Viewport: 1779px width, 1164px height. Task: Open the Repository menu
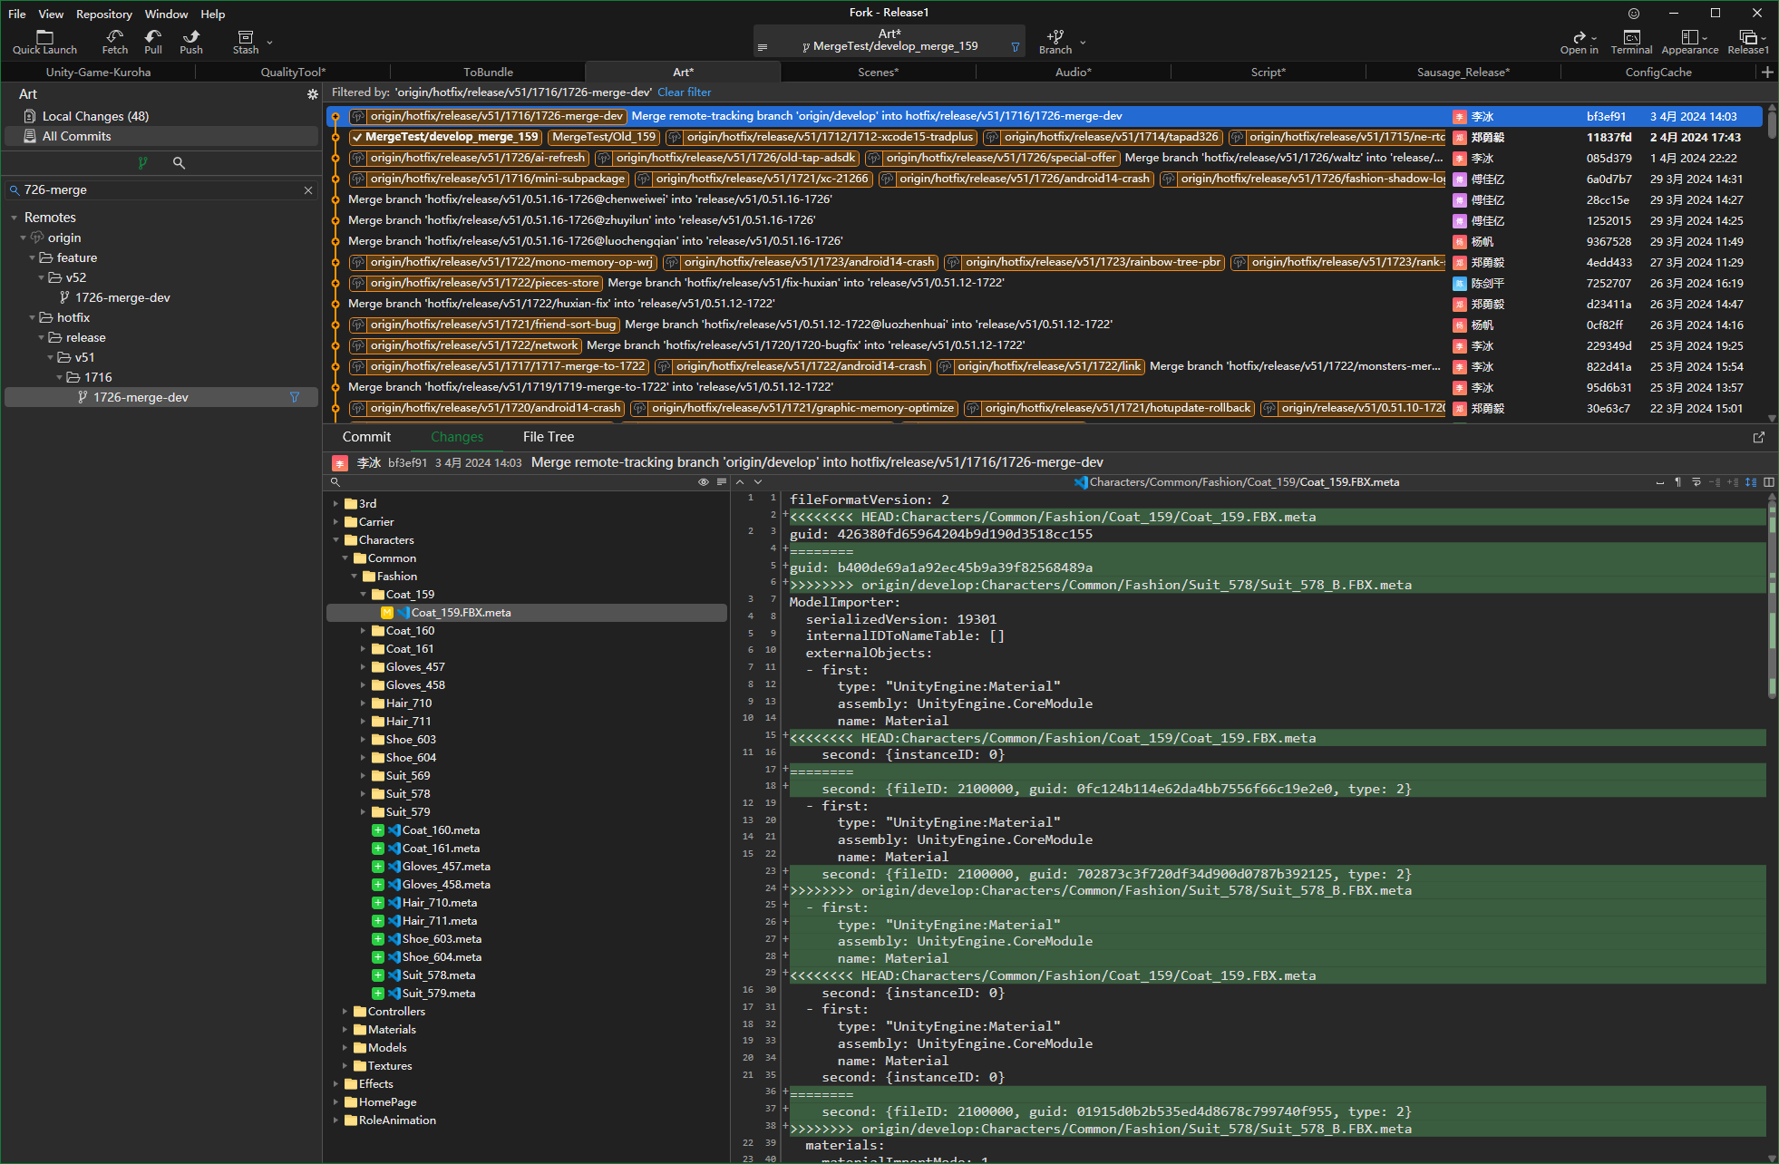pos(103,14)
